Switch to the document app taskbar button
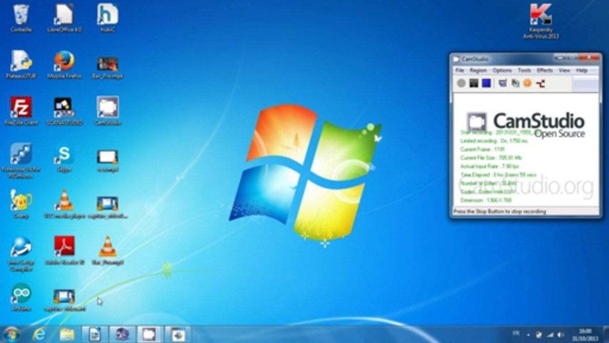Image resolution: width=609 pixels, height=343 pixels. [95, 334]
